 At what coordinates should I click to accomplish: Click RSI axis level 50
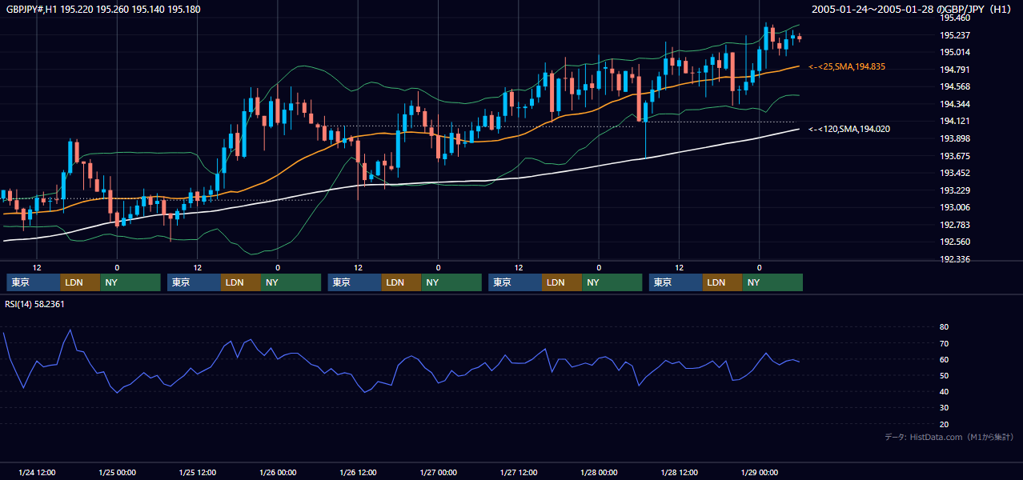(944, 375)
